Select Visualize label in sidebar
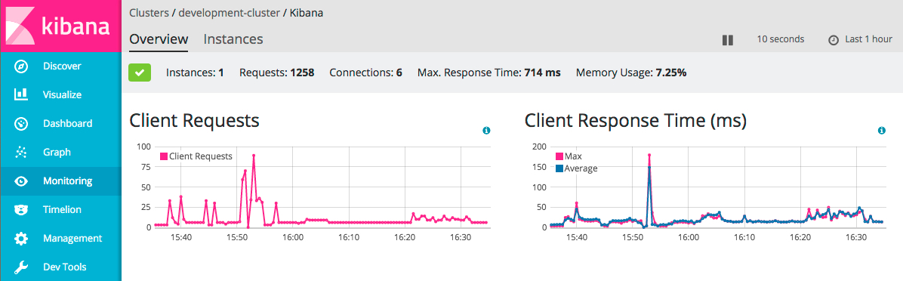Viewport: 903px width, 281px height. pos(62,95)
